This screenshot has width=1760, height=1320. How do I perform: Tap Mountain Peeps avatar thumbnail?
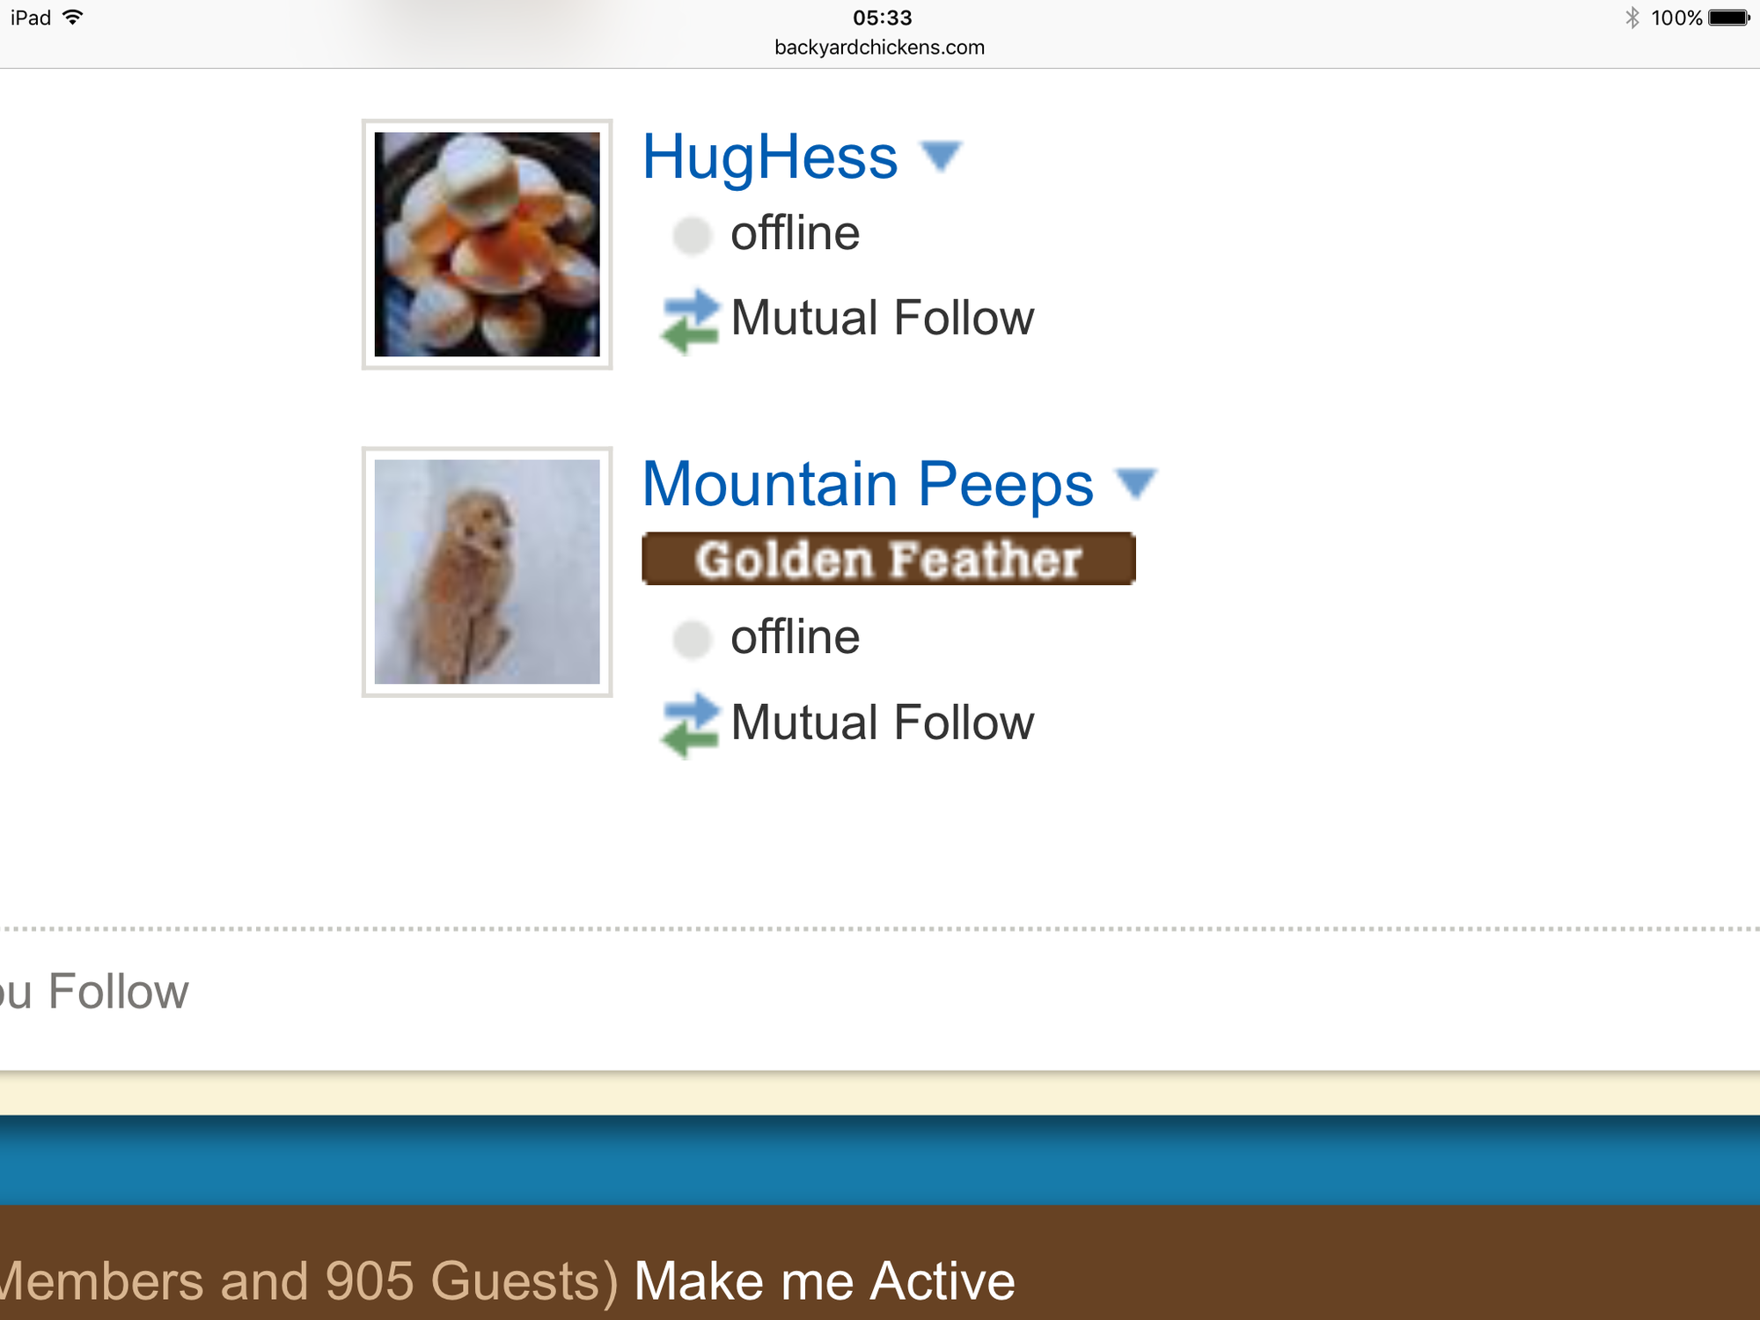point(488,572)
